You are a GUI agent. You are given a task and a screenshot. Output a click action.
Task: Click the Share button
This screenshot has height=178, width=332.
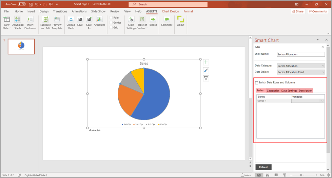pos(298,11)
